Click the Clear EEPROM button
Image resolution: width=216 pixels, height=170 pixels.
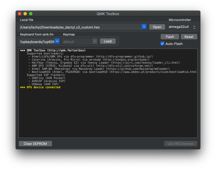35,144
